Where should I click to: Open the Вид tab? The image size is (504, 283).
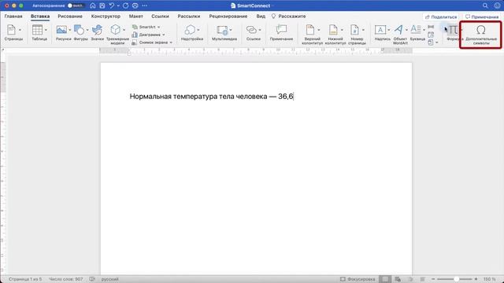[x=261, y=16]
